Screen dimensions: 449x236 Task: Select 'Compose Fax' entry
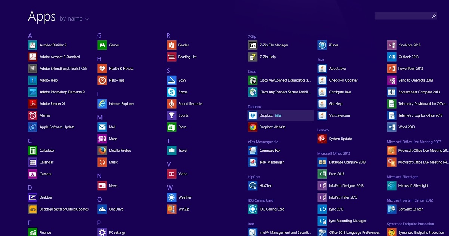point(264,151)
